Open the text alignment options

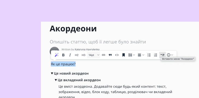[x=141, y=55]
